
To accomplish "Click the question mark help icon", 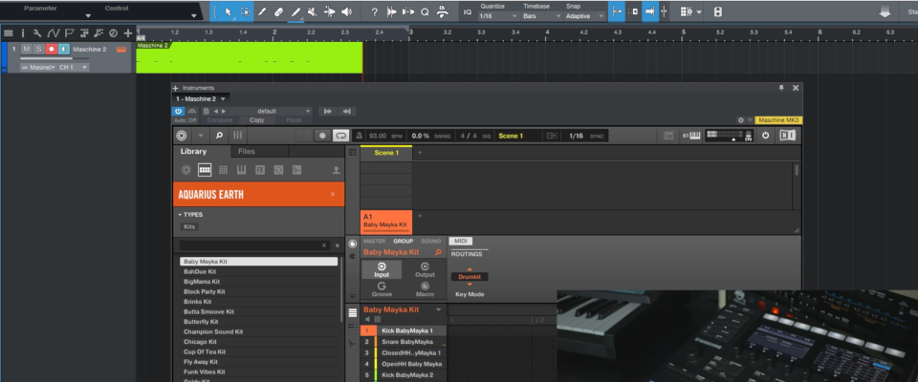I will [x=375, y=11].
